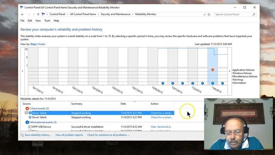Open View all problem reports
Viewport: 275px width, 155px height.
click(x=69, y=135)
